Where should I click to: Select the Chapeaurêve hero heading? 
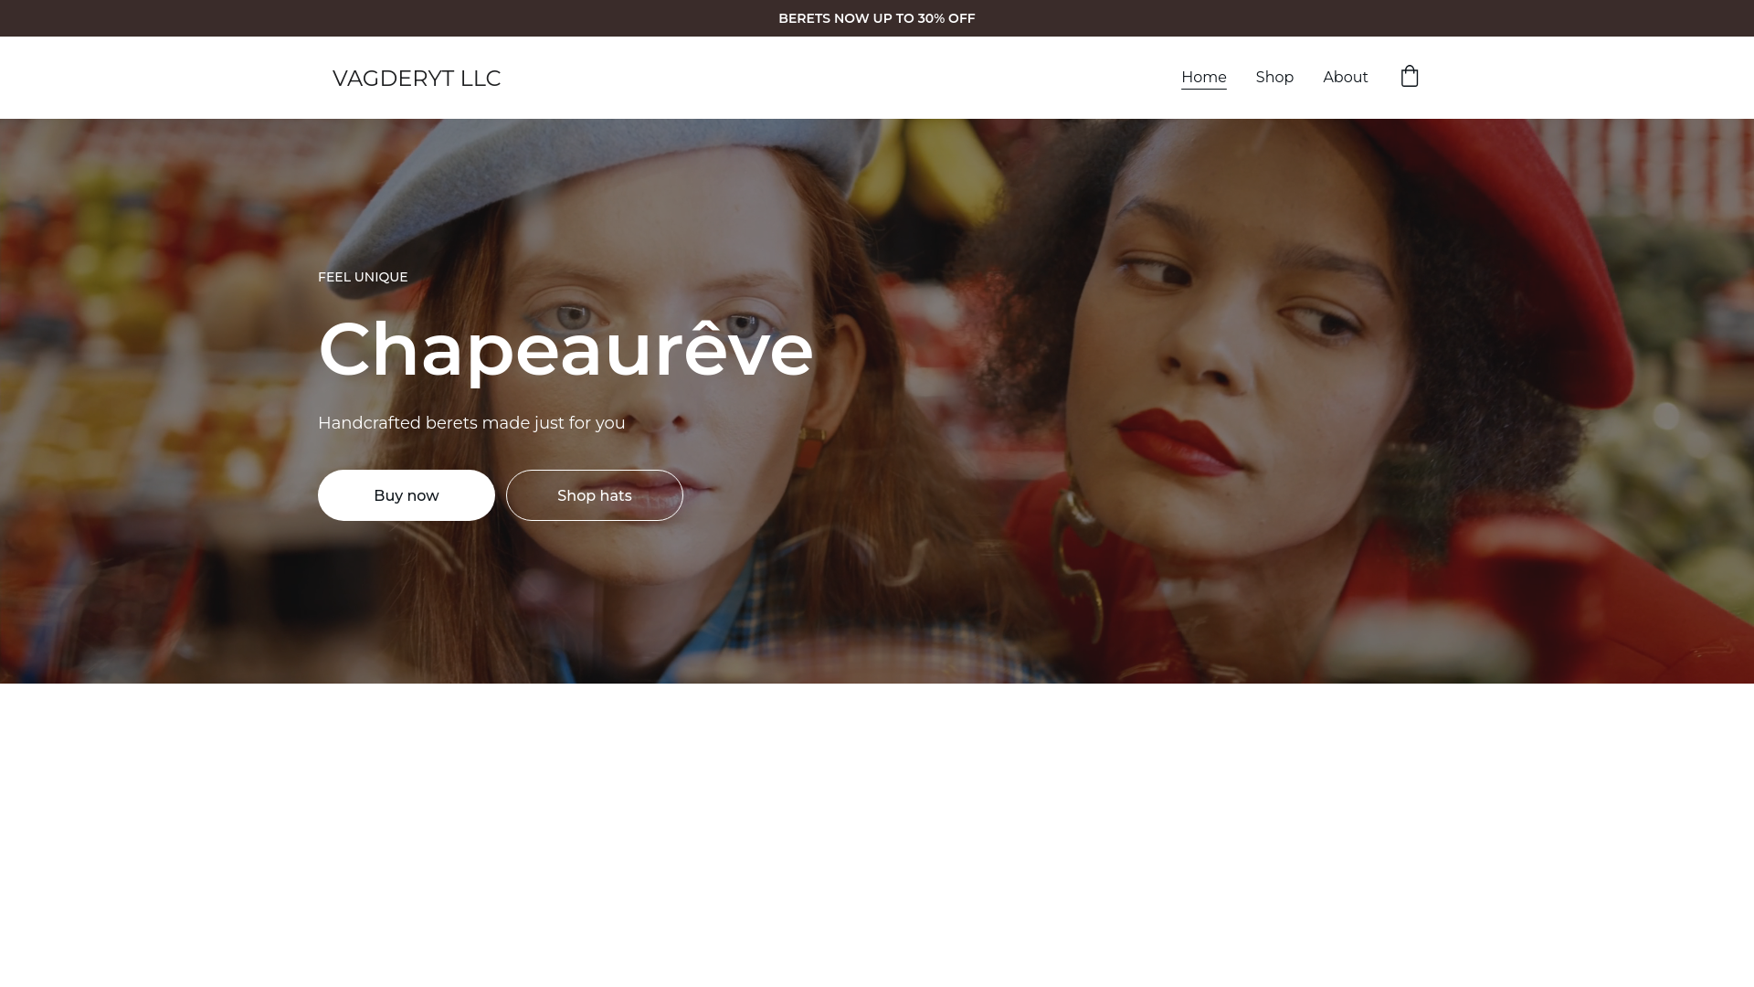tap(565, 349)
